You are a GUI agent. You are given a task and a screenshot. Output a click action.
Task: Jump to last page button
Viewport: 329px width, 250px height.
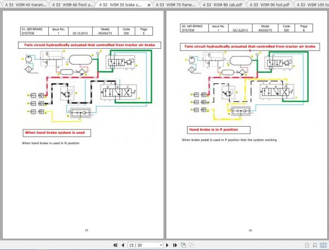[175, 245]
